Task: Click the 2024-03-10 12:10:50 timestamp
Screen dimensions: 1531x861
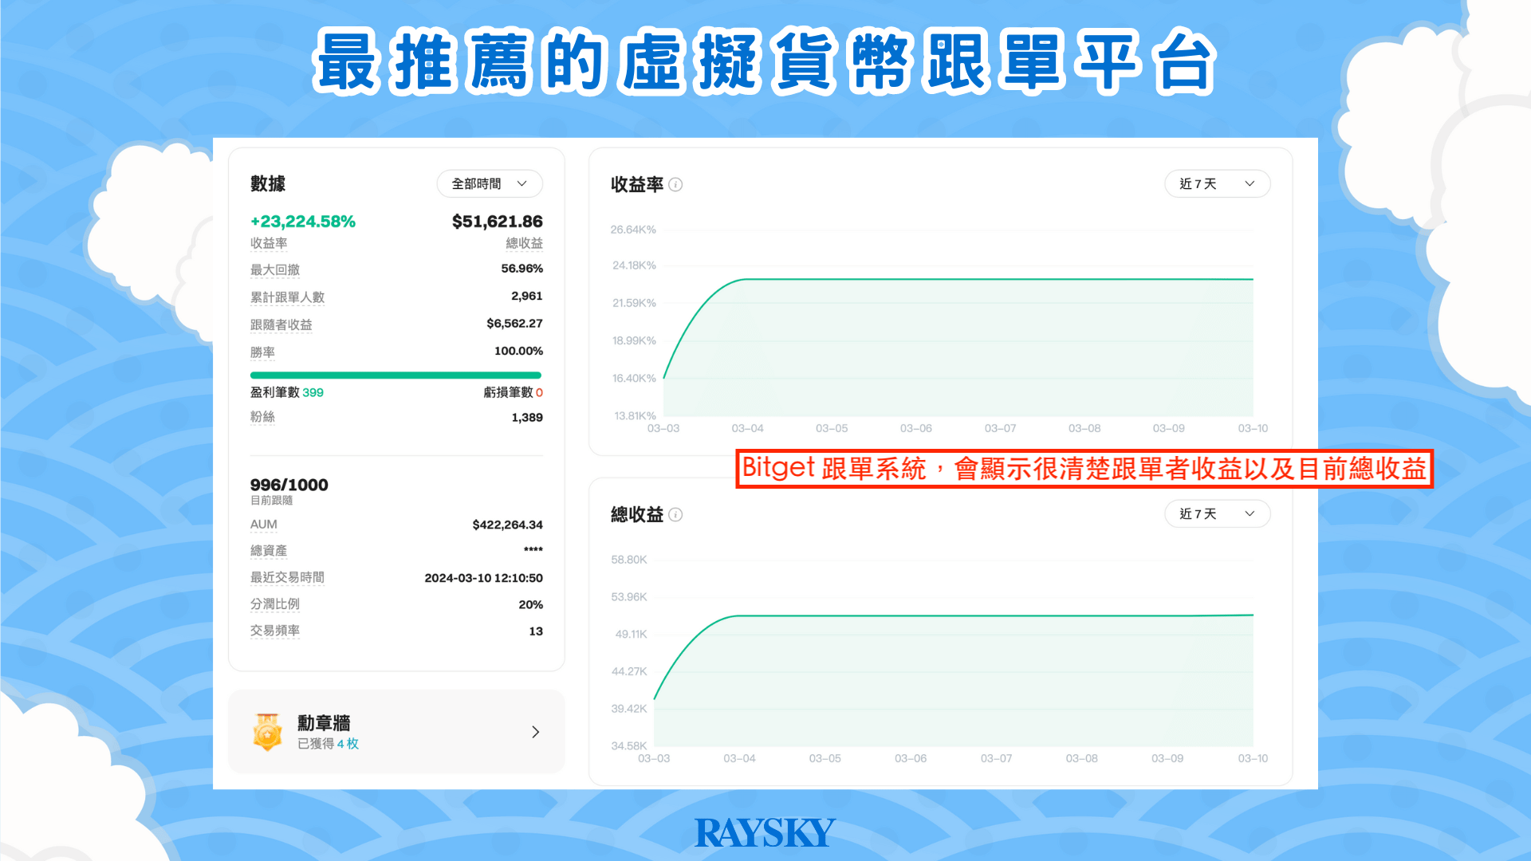Action: tap(483, 578)
